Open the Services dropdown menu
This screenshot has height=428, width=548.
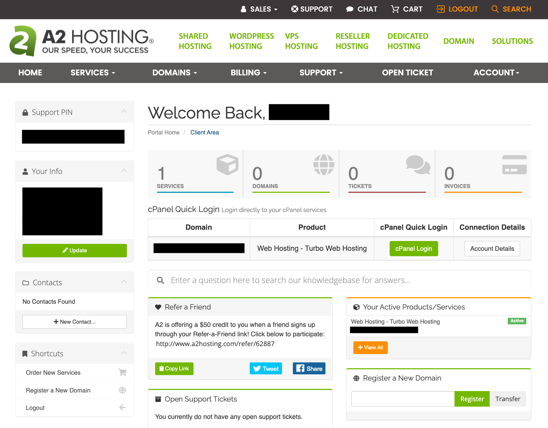pos(93,72)
